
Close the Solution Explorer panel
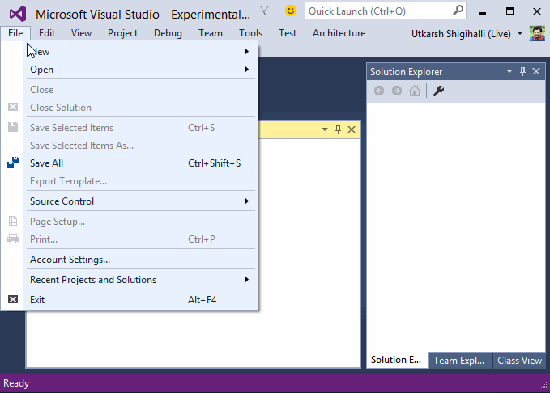[536, 72]
